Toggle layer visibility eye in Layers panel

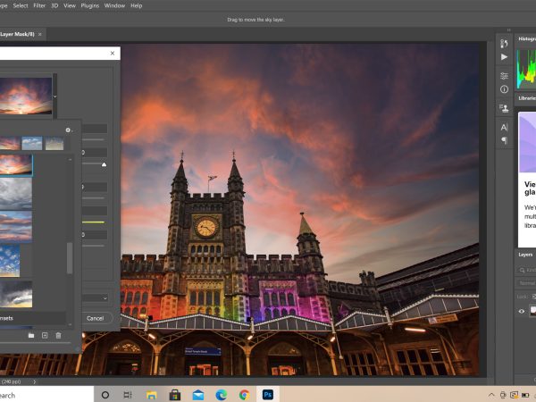[x=522, y=311]
